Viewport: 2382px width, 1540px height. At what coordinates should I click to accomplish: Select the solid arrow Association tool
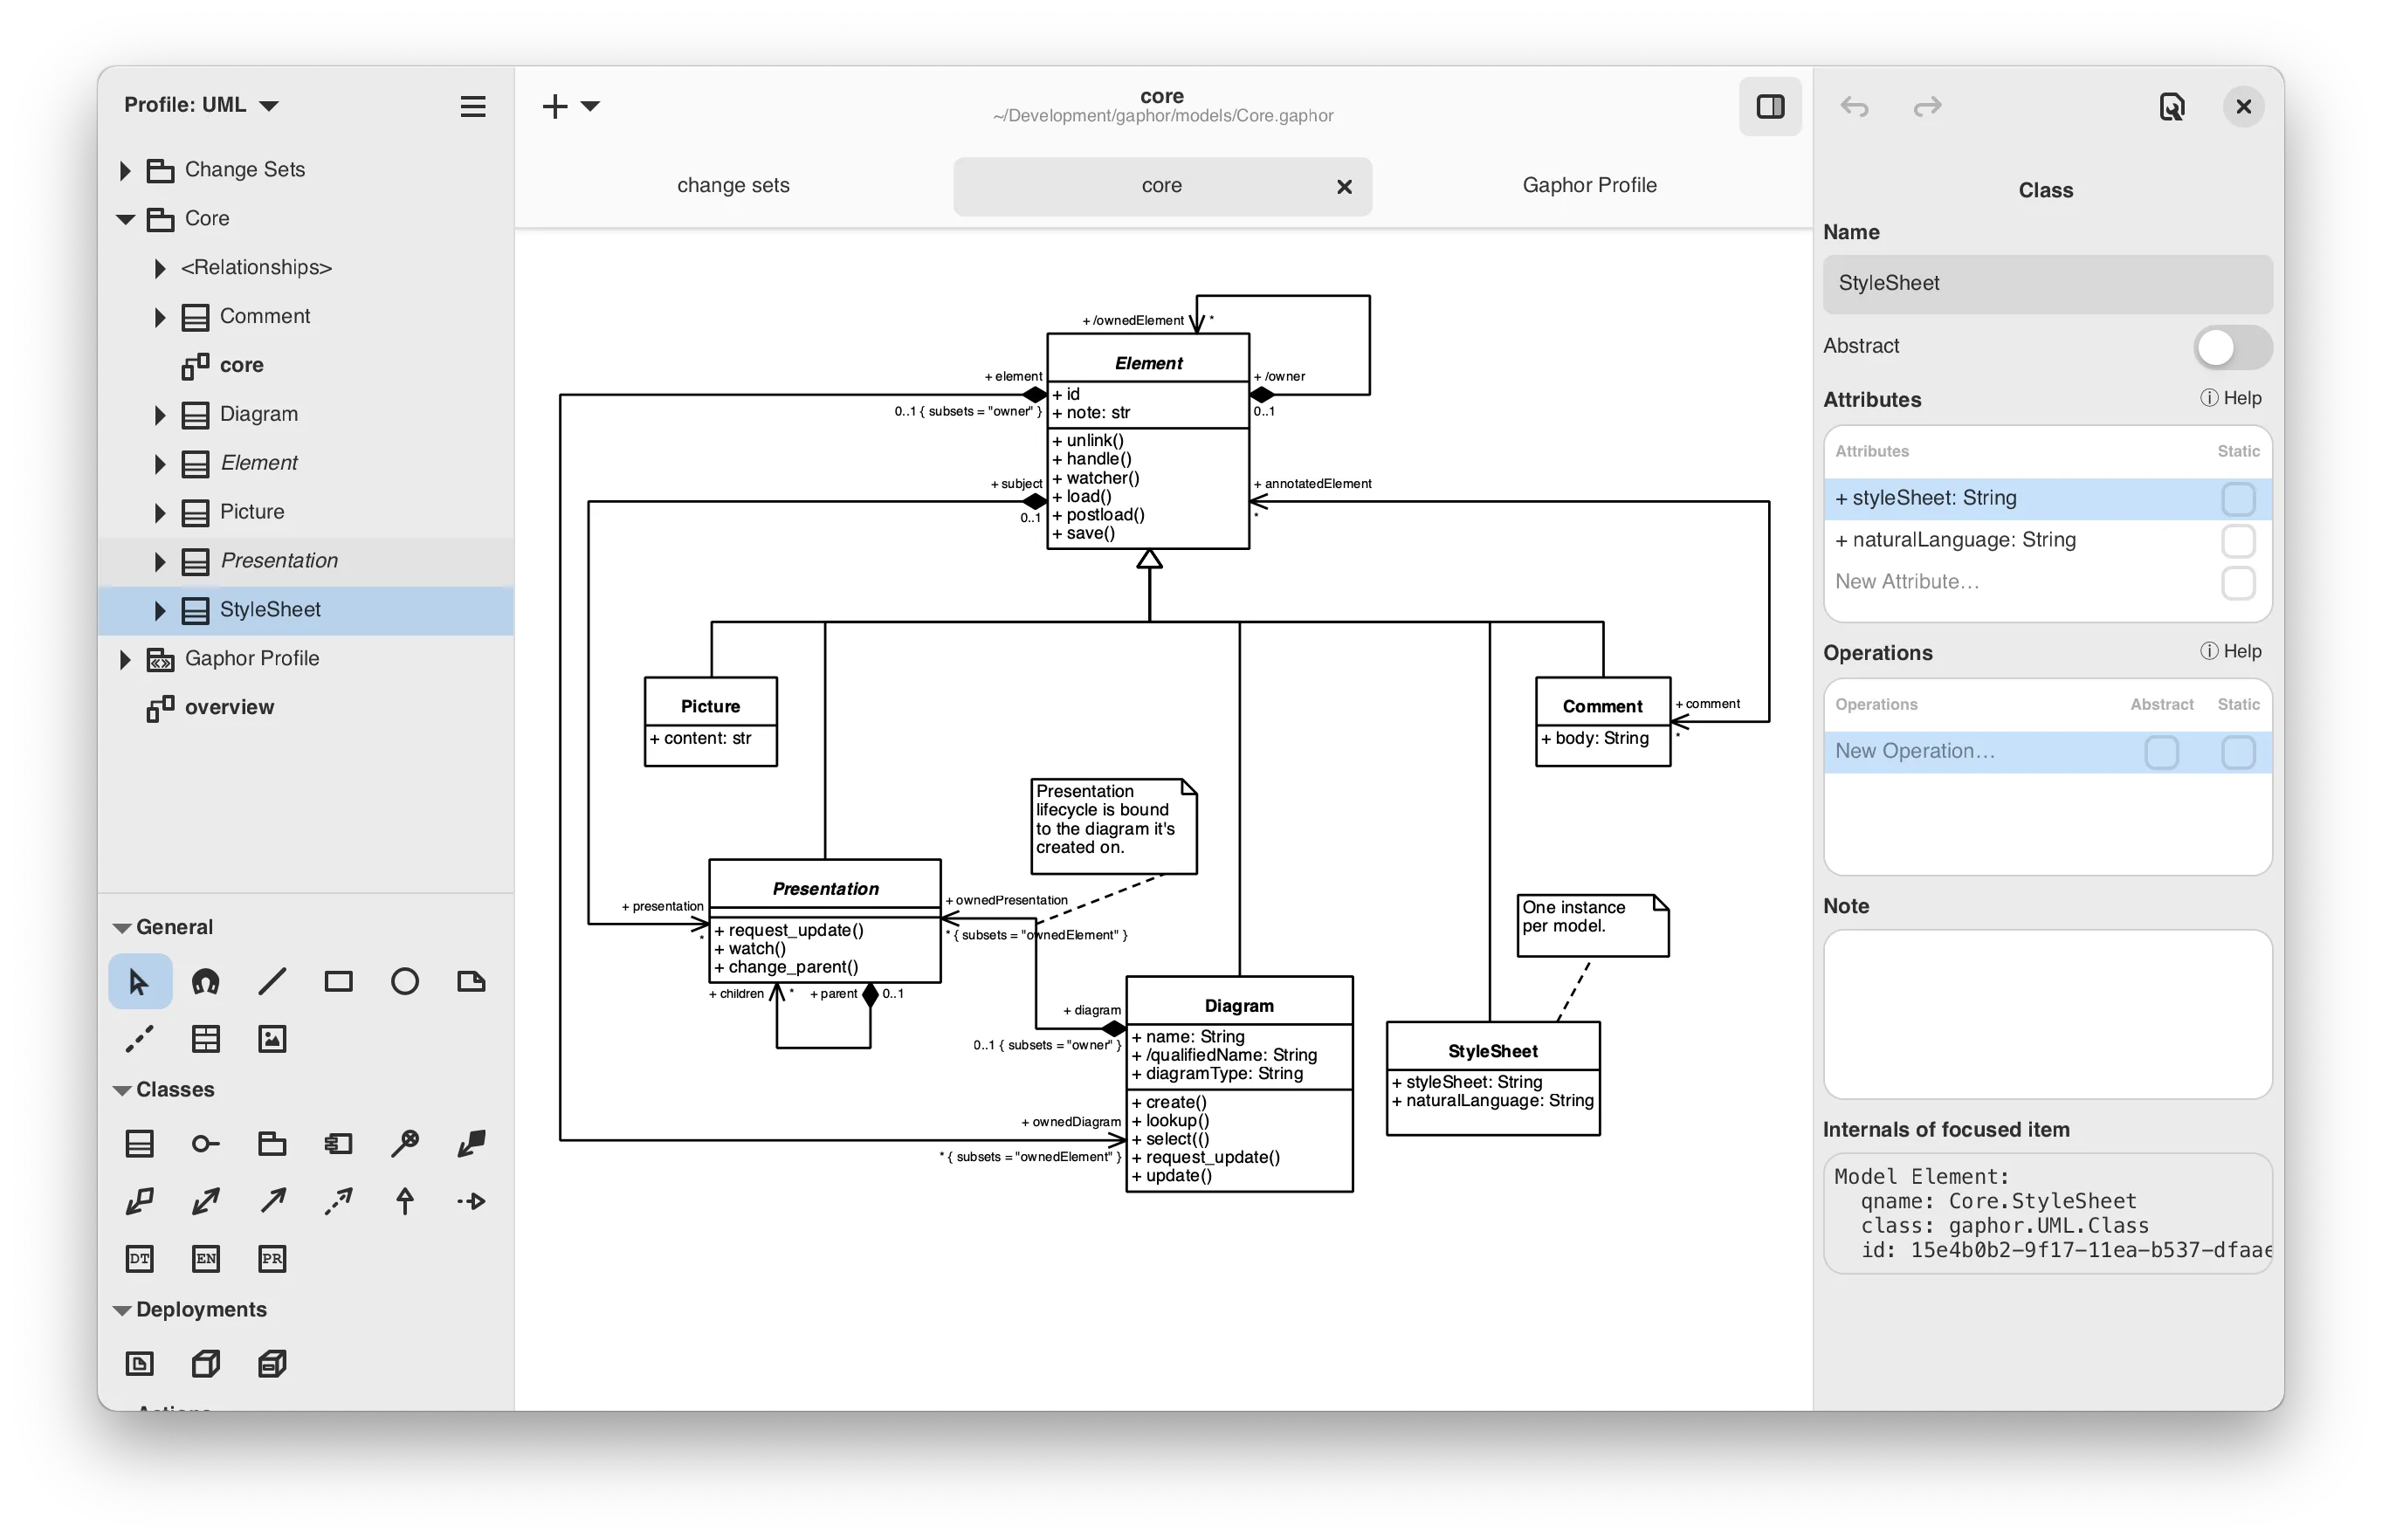[x=272, y=1200]
